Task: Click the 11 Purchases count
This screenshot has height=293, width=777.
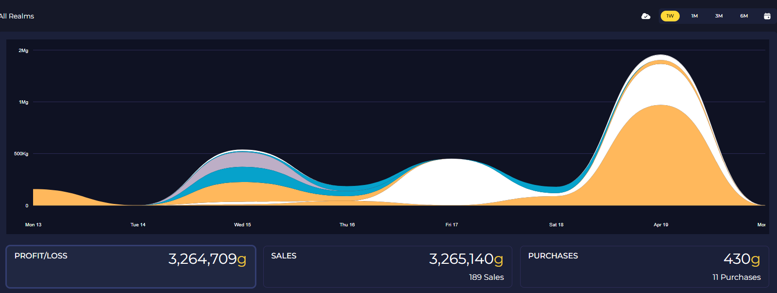Action: [737, 277]
